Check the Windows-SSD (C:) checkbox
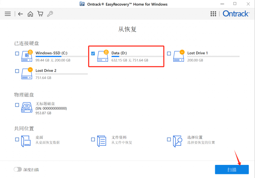This screenshot has width=255, height=178. pyautogui.click(x=17, y=53)
